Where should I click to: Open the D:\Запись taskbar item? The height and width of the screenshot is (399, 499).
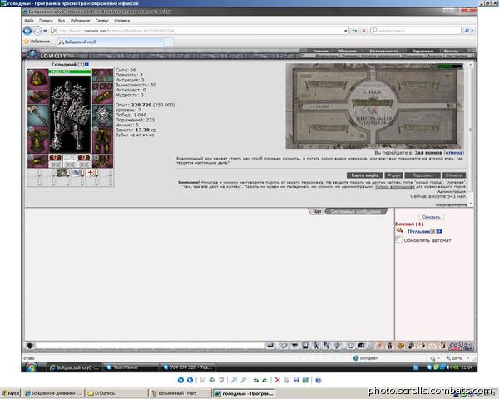point(116,393)
